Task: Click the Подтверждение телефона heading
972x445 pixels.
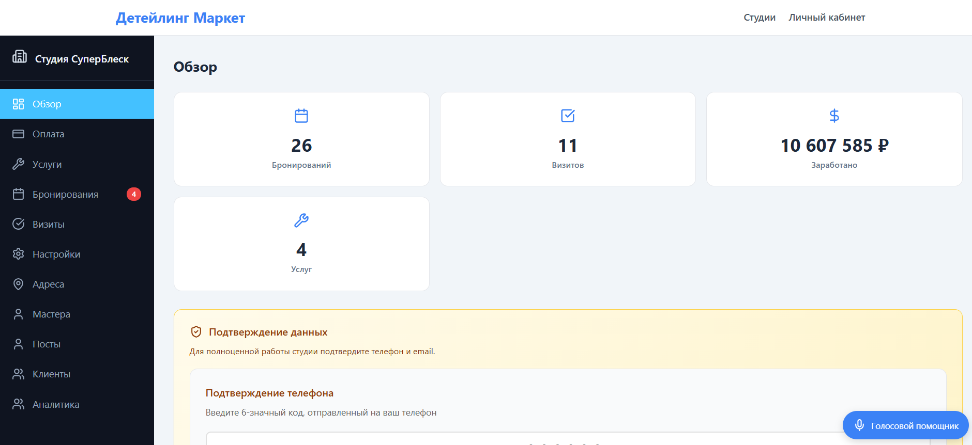Action: [x=269, y=393]
